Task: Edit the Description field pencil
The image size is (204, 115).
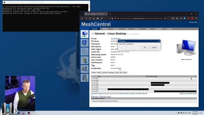Action: coord(115,47)
